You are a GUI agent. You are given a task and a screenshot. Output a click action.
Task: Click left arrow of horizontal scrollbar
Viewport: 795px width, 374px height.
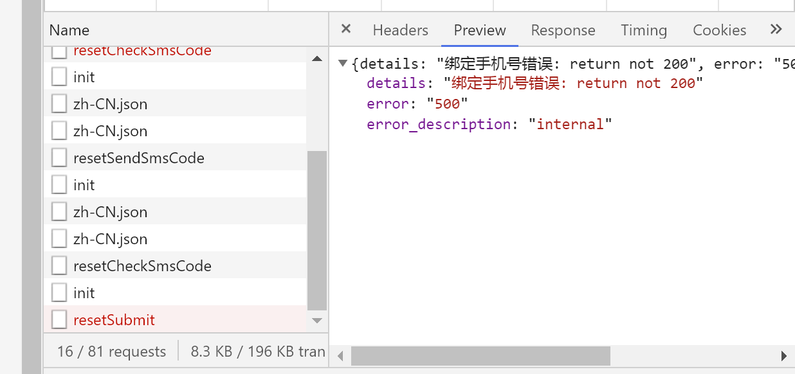point(340,355)
